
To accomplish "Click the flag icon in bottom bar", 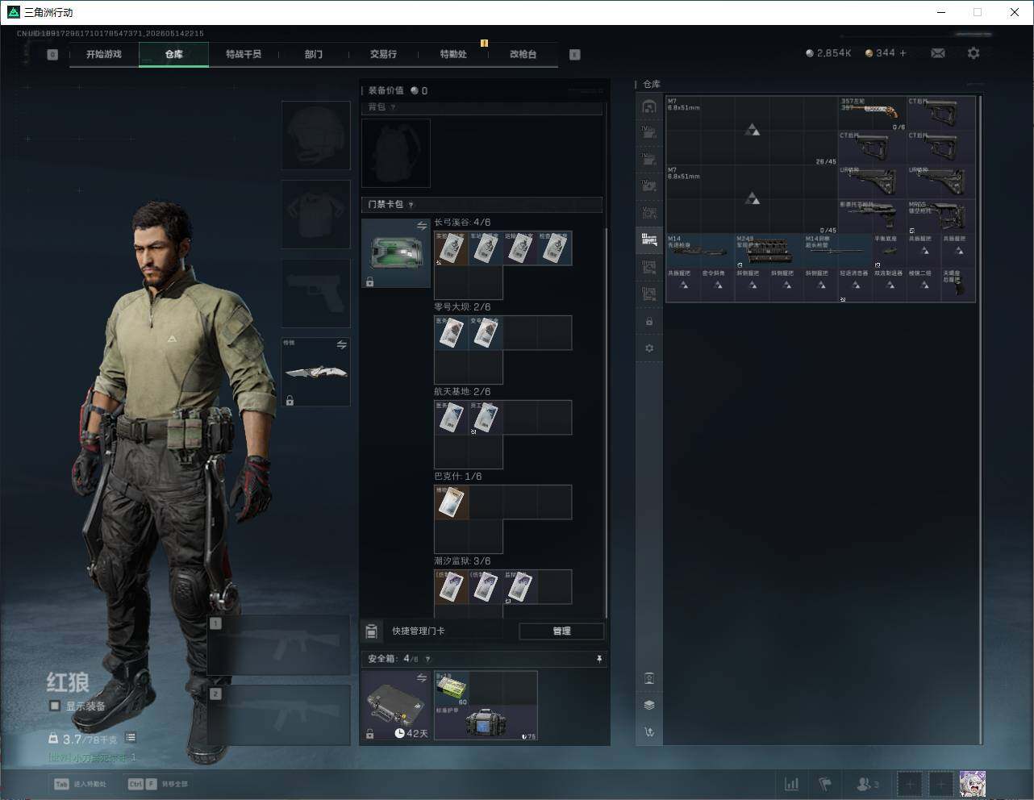I will [825, 784].
